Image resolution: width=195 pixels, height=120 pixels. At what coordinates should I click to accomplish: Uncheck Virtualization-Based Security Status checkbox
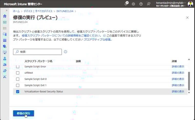coord(18,92)
